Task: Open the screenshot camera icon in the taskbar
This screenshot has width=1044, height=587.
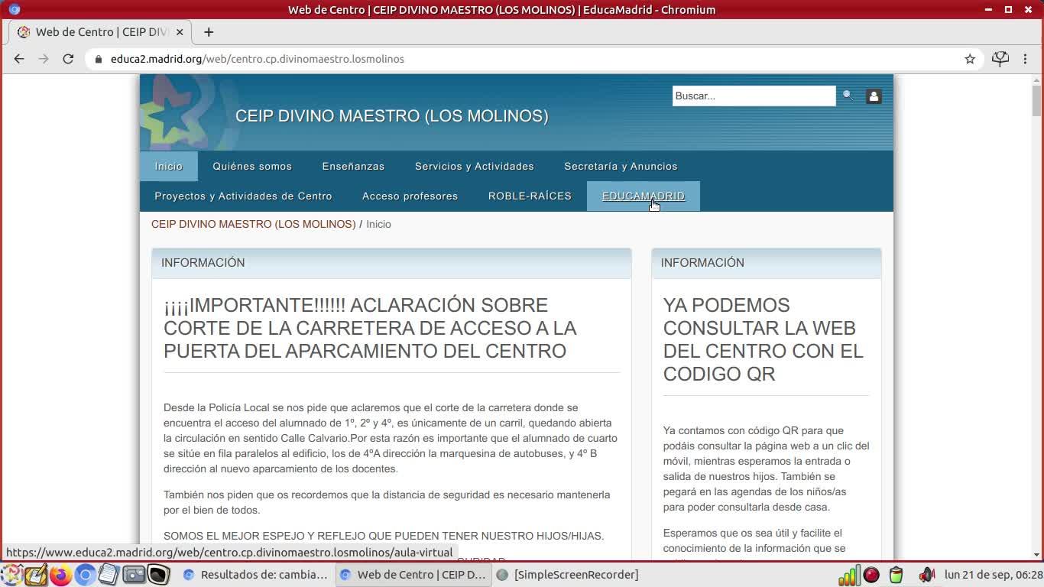Action: 134,575
